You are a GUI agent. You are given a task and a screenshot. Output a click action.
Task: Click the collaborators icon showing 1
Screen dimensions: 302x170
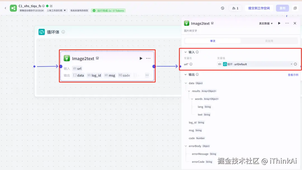click(x=235, y=8)
